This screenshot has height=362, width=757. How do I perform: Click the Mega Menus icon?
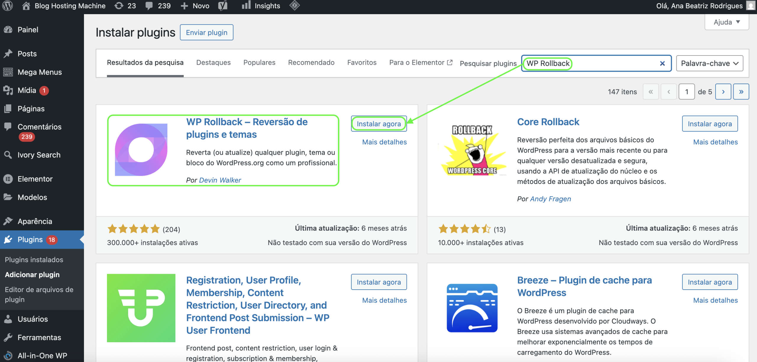tap(8, 72)
